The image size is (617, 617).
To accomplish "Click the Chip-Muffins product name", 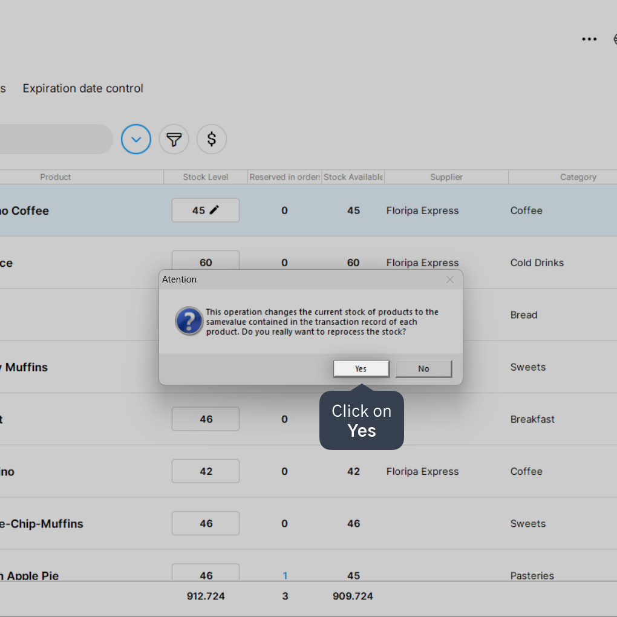I will point(41,524).
